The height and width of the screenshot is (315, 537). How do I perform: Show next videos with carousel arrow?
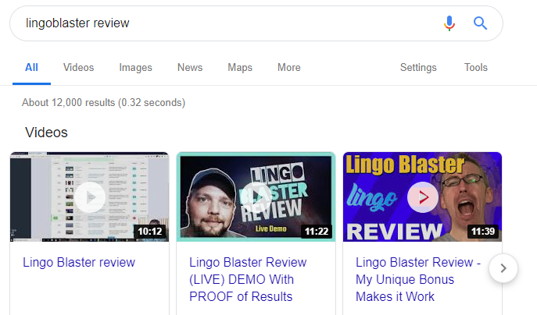click(x=503, y=268)
